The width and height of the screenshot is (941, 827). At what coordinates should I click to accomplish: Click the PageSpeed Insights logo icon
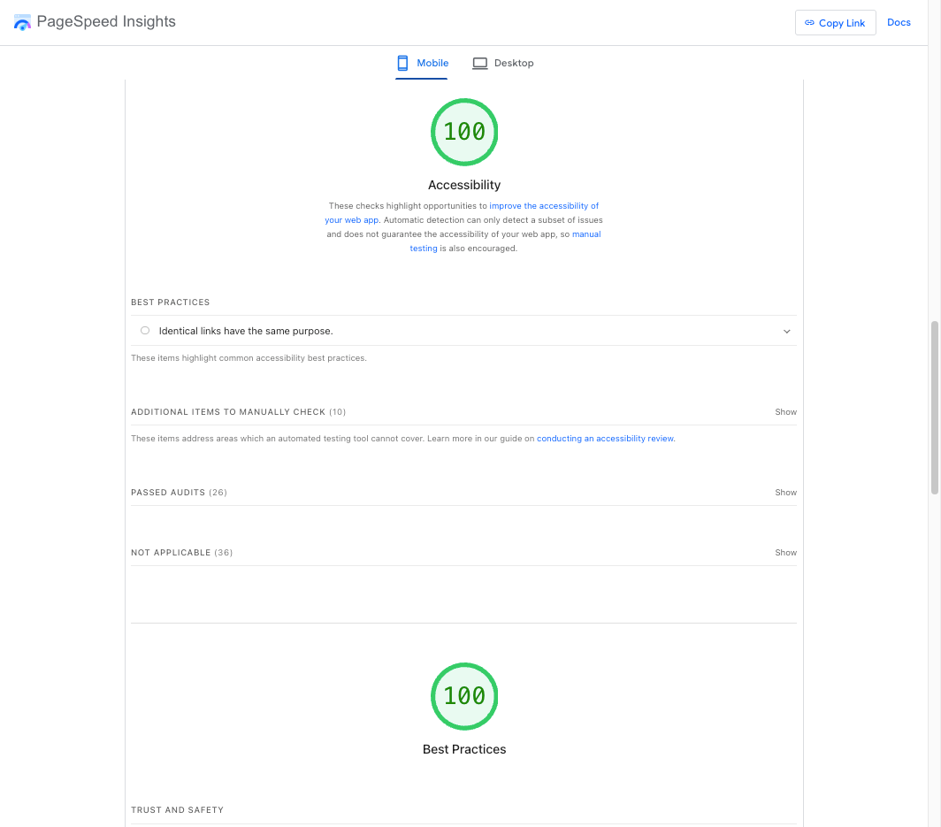(22, 22)
